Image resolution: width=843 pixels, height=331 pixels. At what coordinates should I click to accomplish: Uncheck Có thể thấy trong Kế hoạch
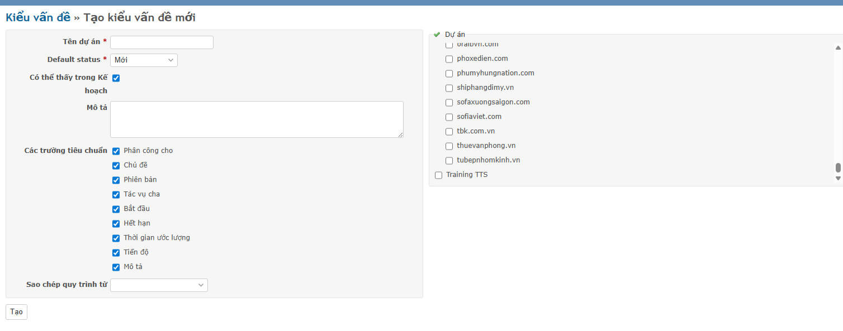click(x=116, y=78)
